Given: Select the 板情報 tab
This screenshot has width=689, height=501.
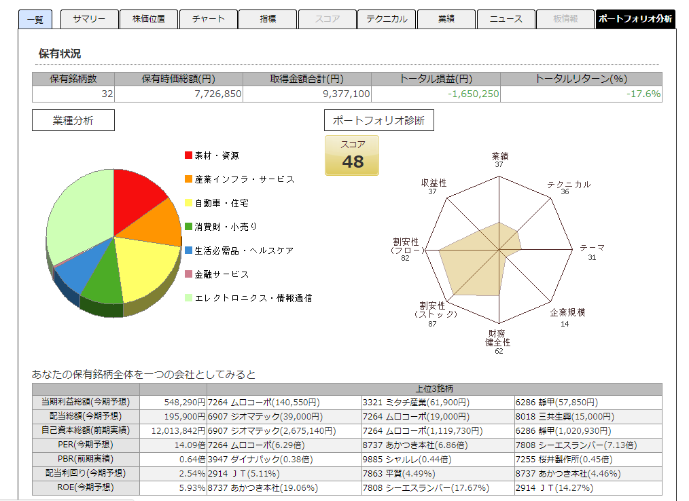Looking at the screenshot, I should [565, 19].
